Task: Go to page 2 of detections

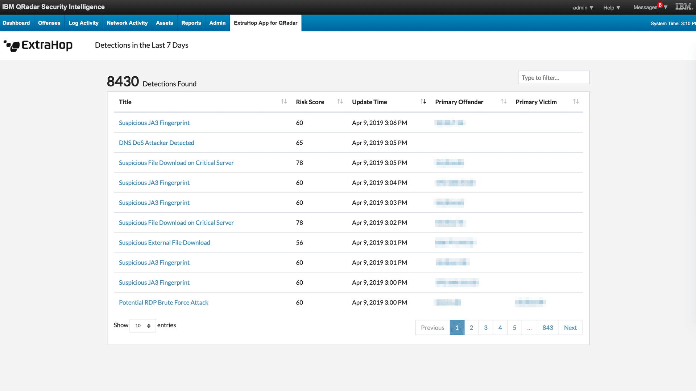Action: [471, 327]
